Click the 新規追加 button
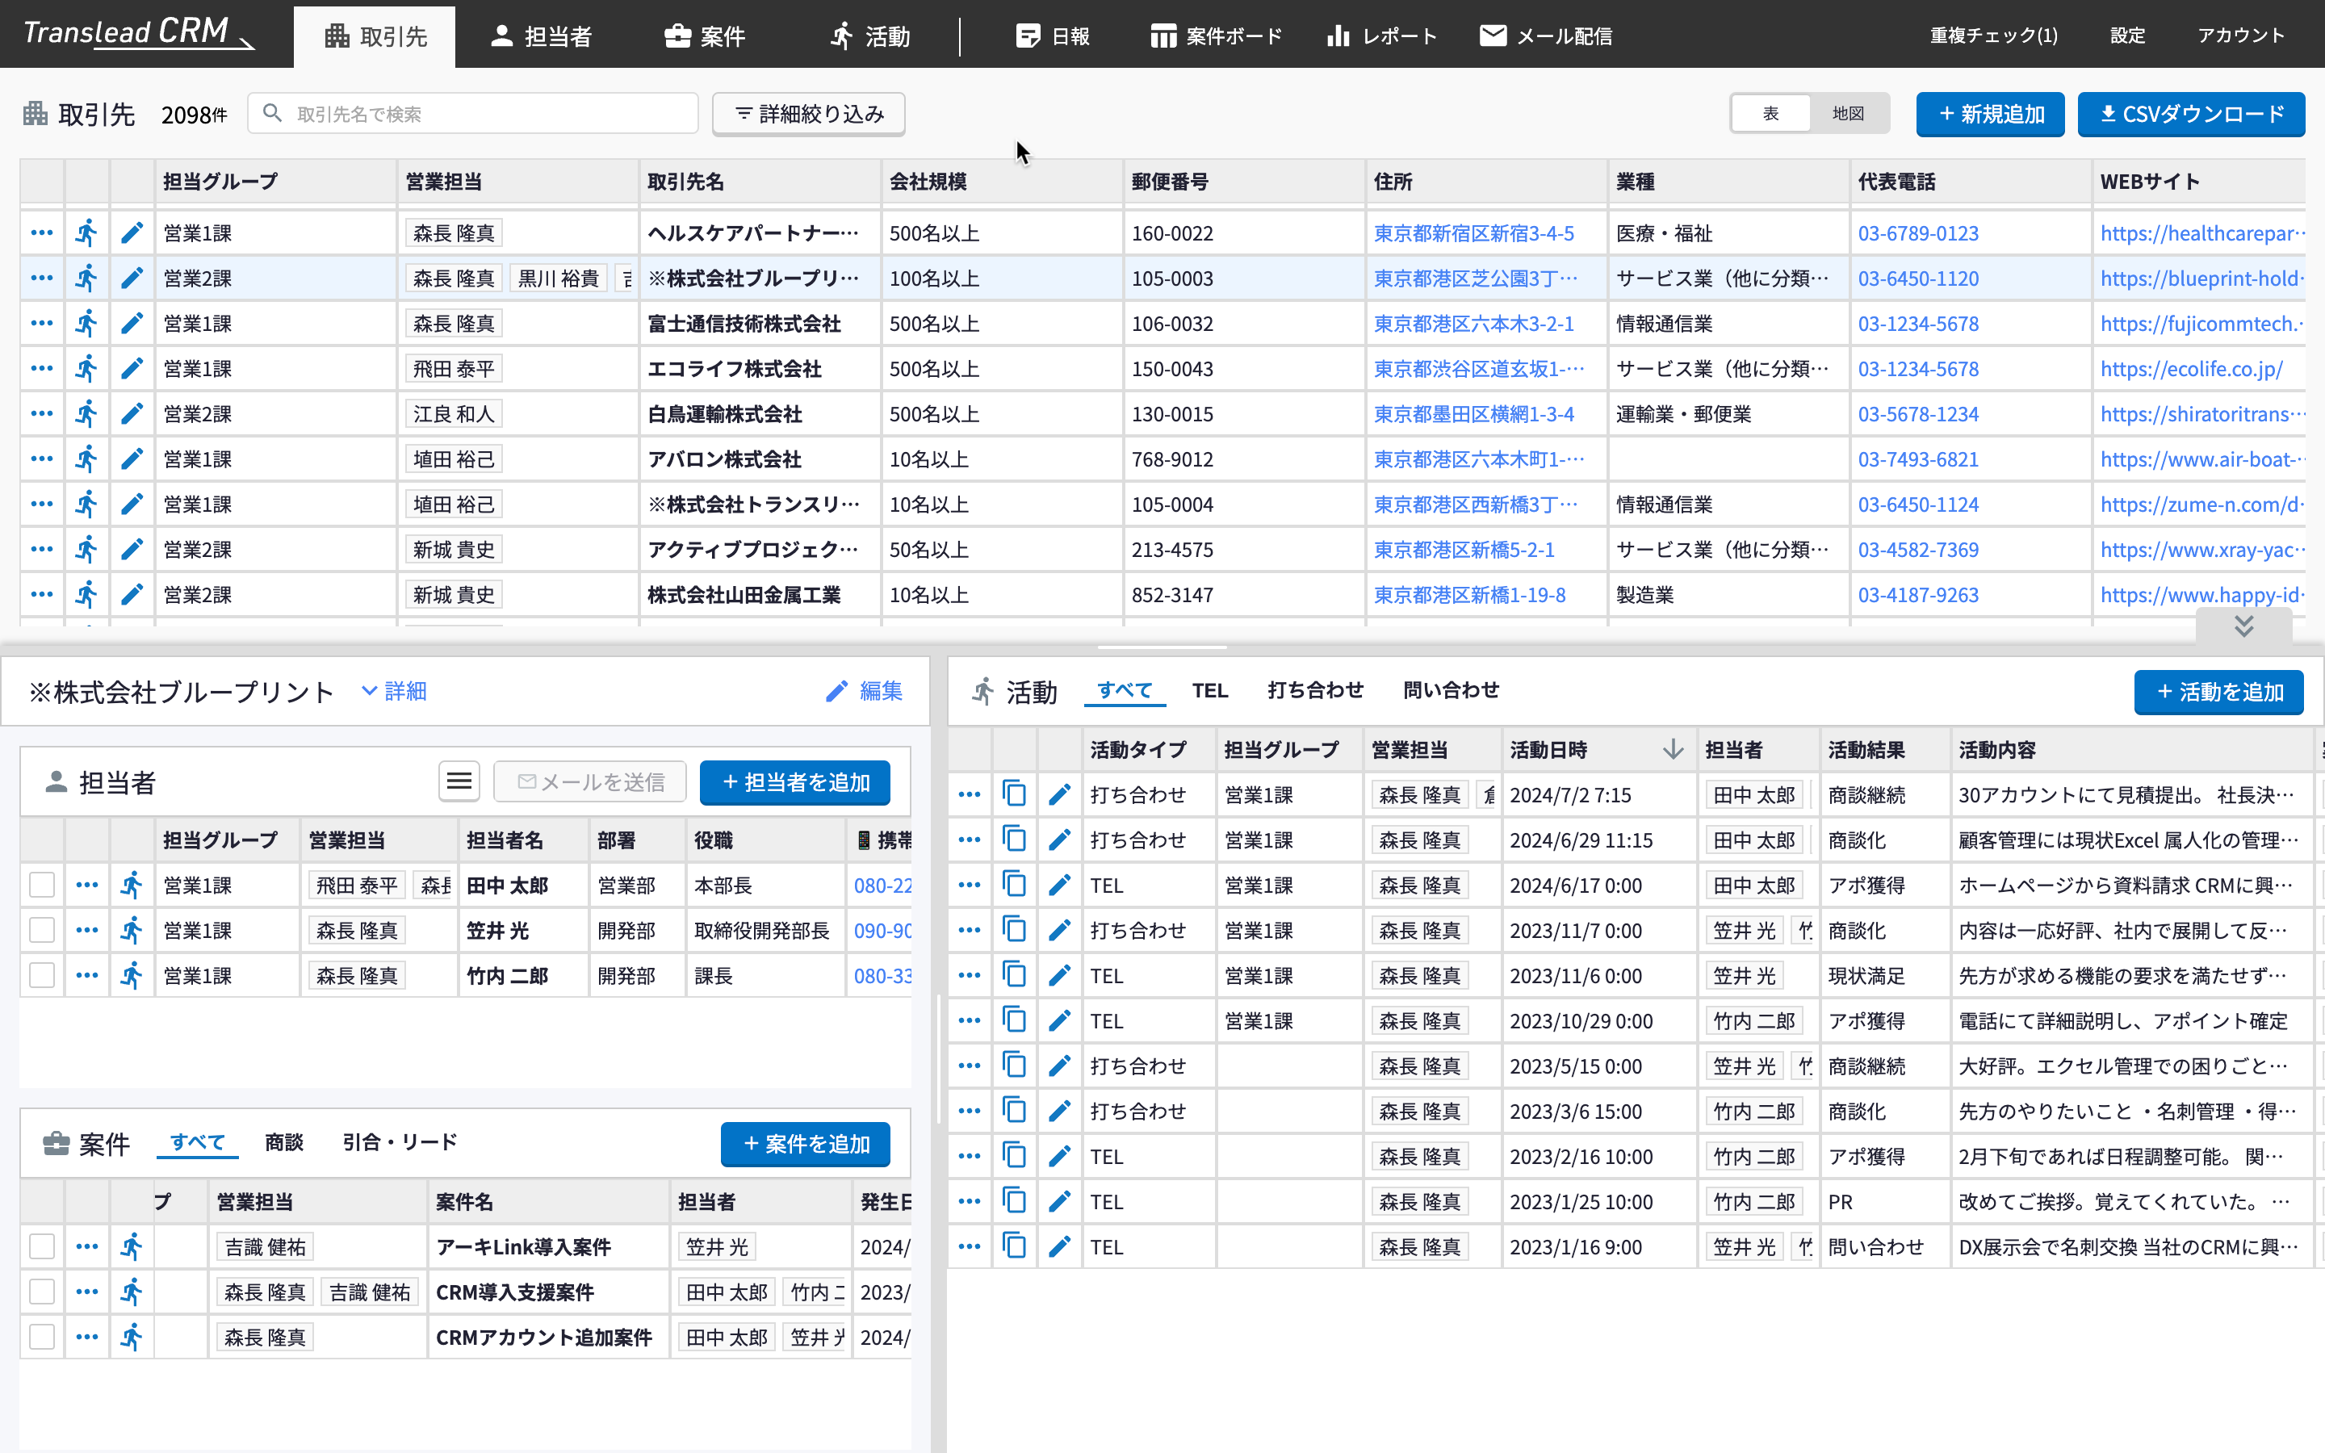Viewport: 2325px width, 1453px height. pyautogui.click(x=1990, y=113)
